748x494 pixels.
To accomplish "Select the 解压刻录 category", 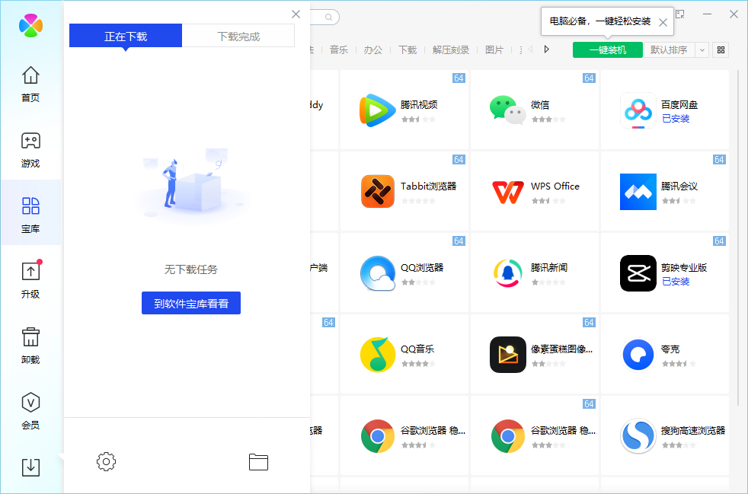I will point(451,49).
